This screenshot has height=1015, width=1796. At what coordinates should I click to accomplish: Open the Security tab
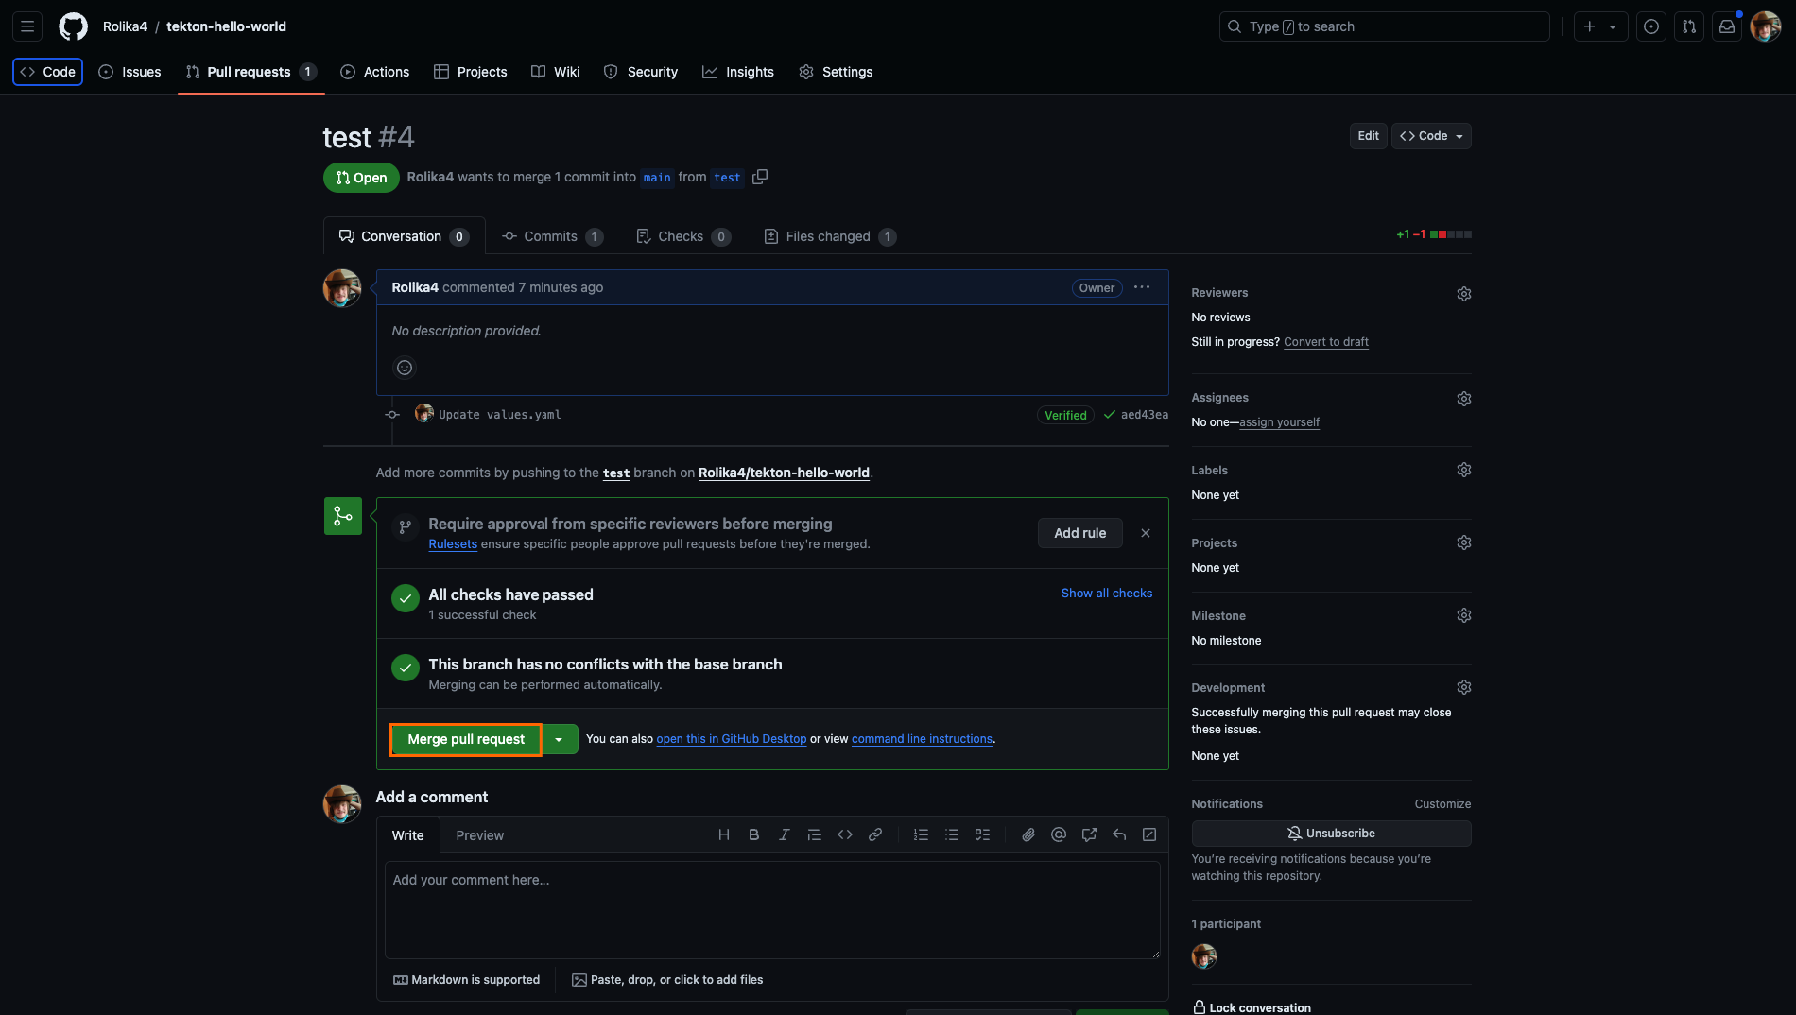click(x=641, y=72)
